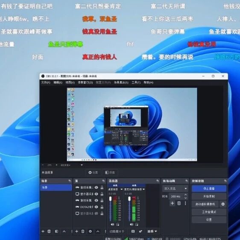Toggle lock on bottom display capture source
The width and height of the screenshot is (240, 240).
102,214
